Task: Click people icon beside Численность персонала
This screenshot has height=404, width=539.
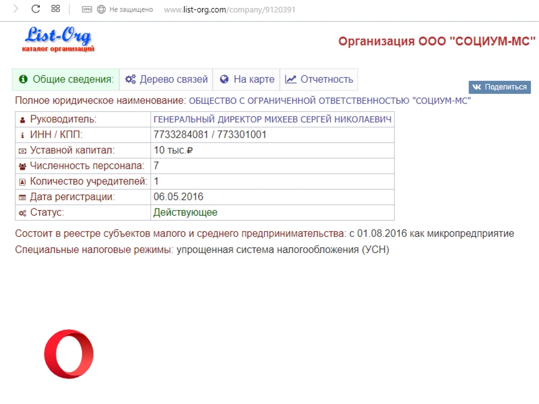Action: pyautogui.click(x=22, y=166)
